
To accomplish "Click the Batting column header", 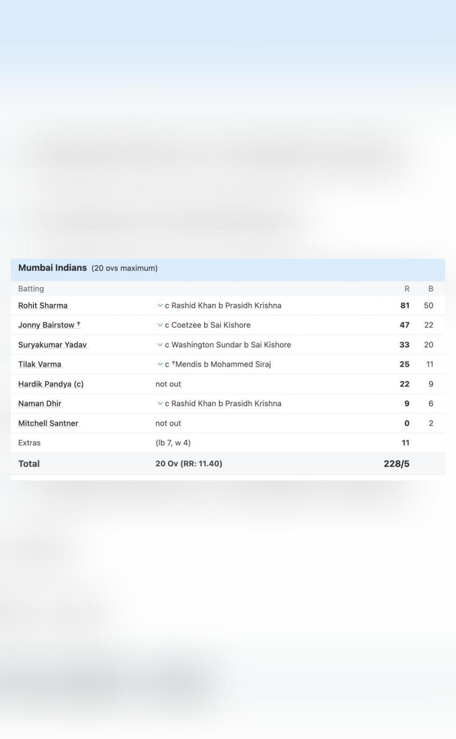I will coord(31,289).
